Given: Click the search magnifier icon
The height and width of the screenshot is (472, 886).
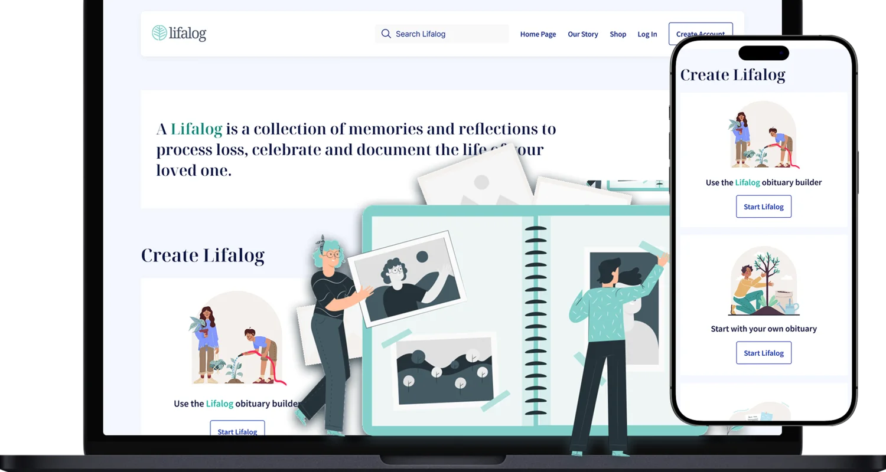Looking at the screenshot, I should click(386, 34).
